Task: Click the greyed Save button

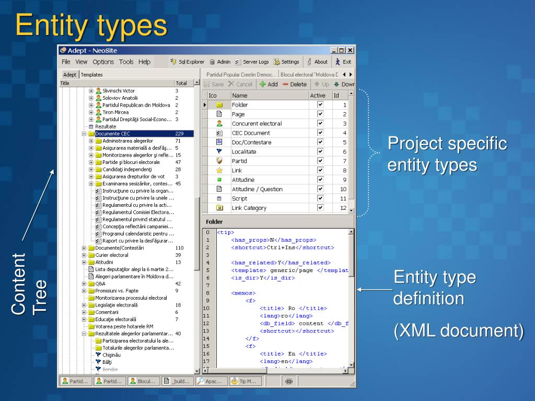Action: point(214,84)
